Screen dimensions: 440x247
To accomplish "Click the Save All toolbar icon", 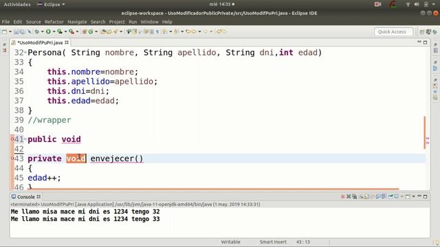I will point(22,32).
